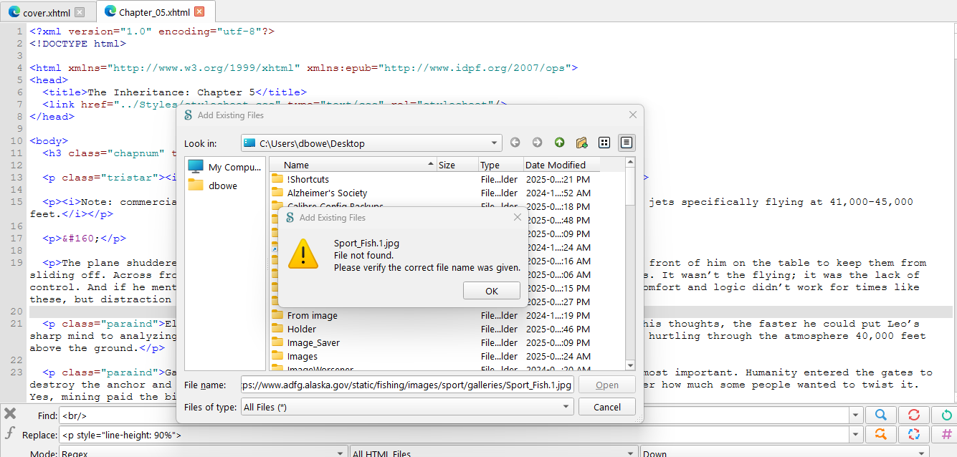957x457 pixels.
Task: Click line number 19 in editor gutter
Action: (x=16, y=263)
